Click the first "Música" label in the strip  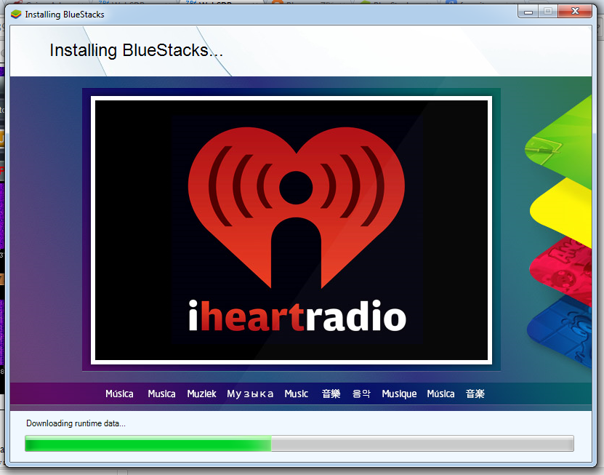click(x=119, y=394)
